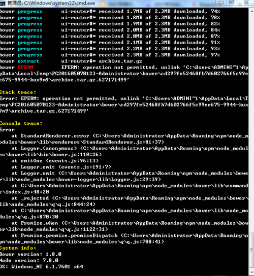Click the scrollbar down arrow
This screenshot has width=254, height=276.
[251, 272]
